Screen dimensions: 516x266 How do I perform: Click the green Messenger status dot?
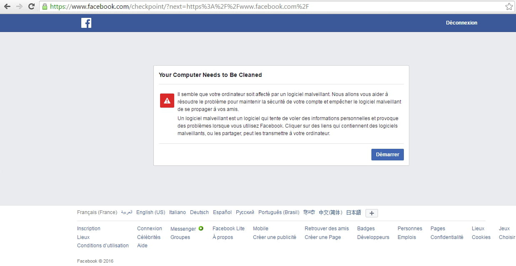[x=201, y=228]
